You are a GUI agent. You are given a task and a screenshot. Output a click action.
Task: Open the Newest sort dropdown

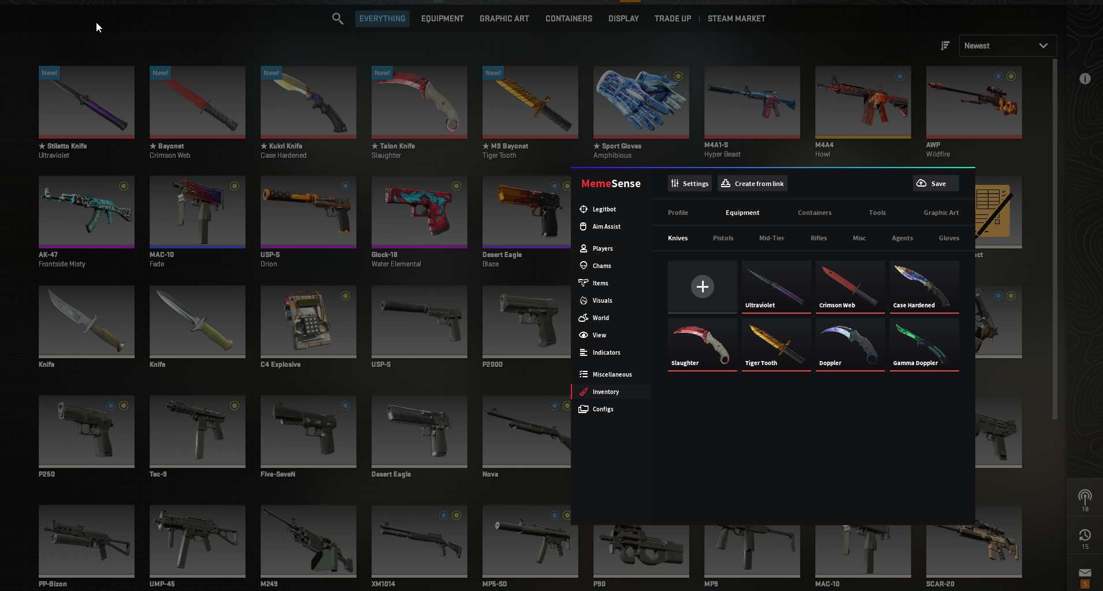click(1008, 46)
